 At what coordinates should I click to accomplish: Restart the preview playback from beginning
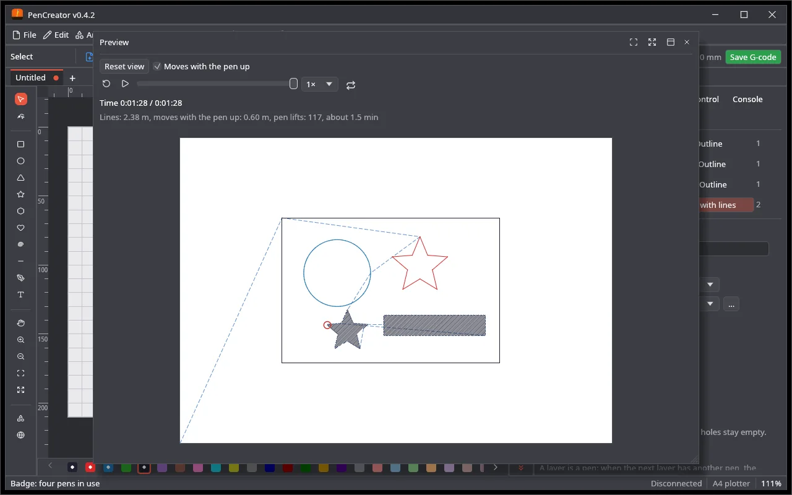pyautogui.click(x=106, y=84)
